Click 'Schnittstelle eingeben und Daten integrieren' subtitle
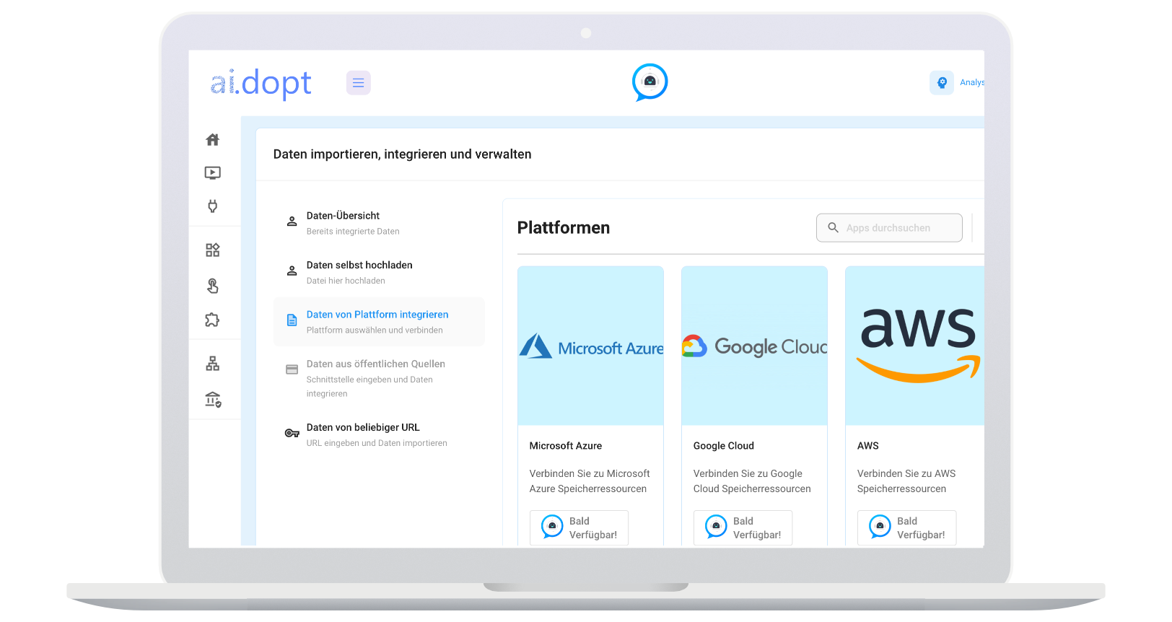1172x622 pixels. (x=369, y=387)
